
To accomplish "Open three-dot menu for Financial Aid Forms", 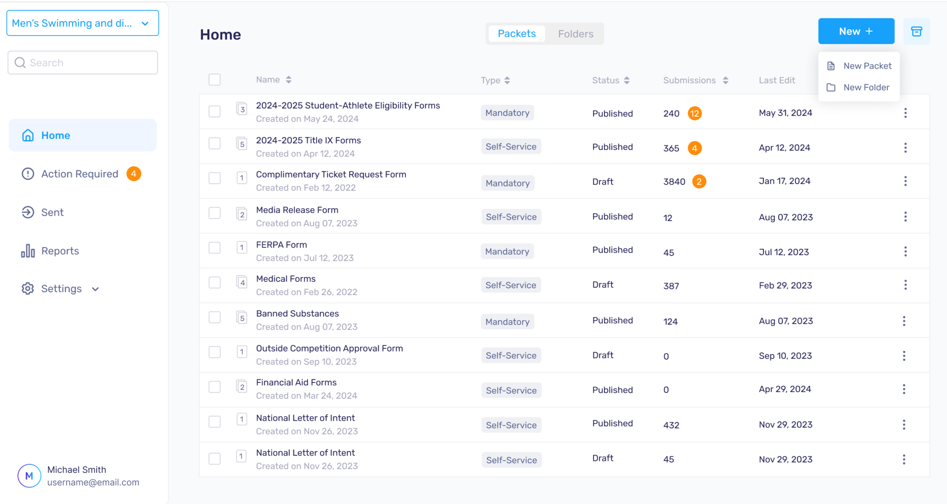I will [904, 389].
